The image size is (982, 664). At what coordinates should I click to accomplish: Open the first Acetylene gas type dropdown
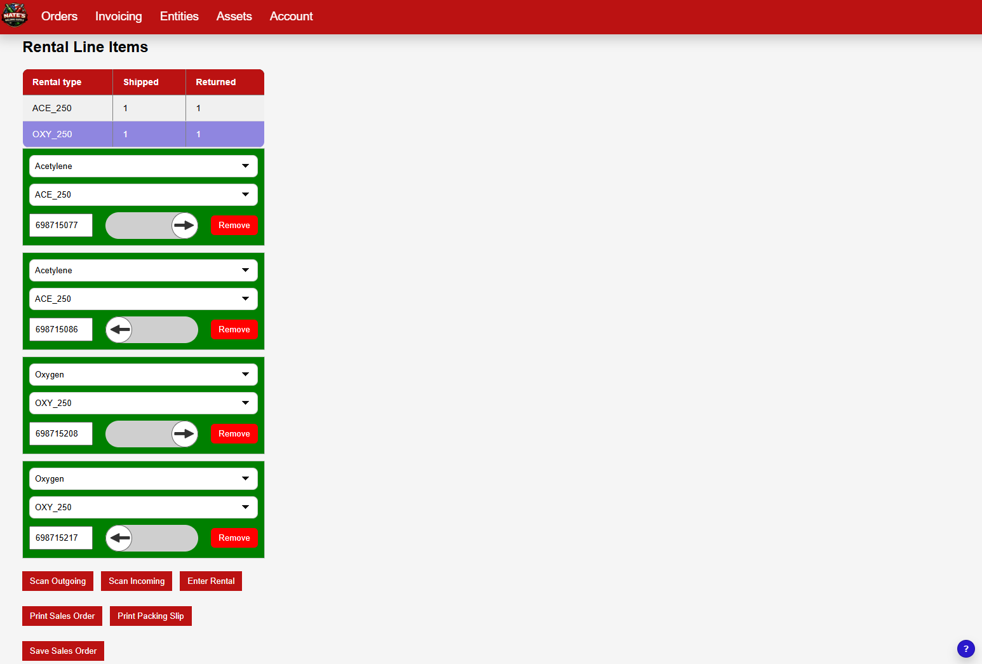(143, 166)
